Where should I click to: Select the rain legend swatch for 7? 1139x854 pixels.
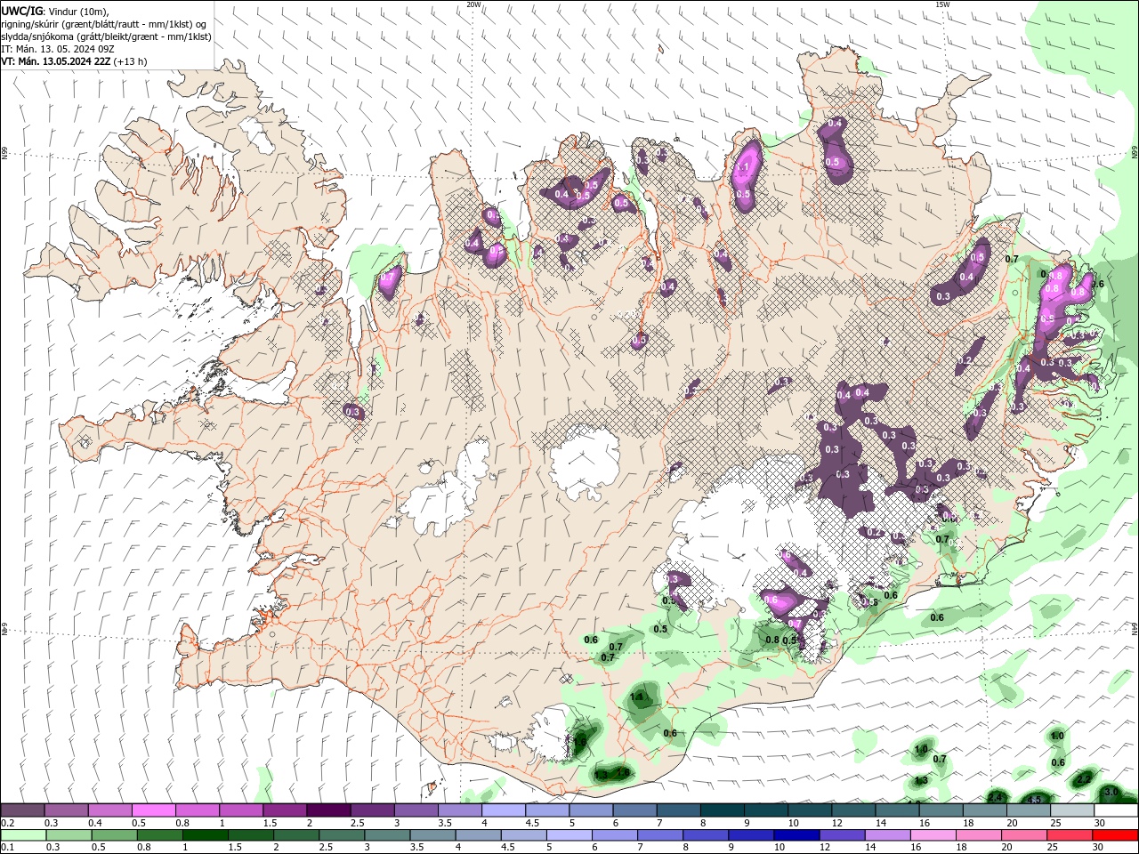660,834
